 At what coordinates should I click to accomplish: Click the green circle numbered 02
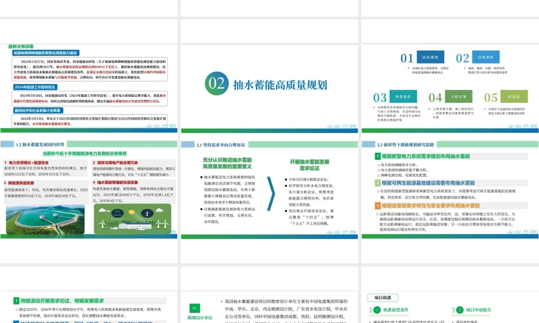[217, 83]
